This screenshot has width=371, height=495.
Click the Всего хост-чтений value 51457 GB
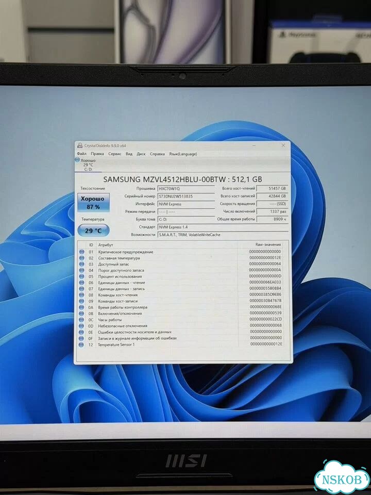tap(272, 188)
